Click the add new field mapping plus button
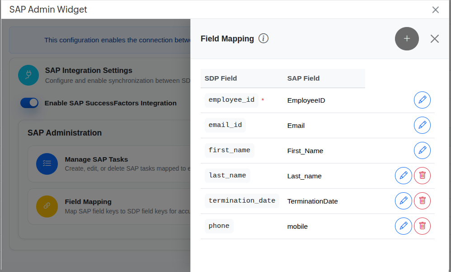The image size is (451, 272). [x=407, y=39]
